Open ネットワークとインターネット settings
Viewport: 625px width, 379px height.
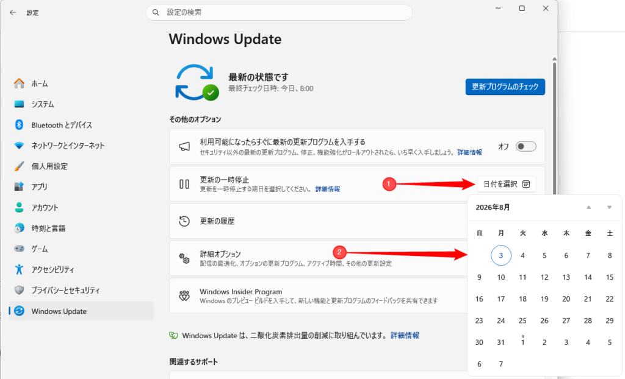(x=81, y=146)
